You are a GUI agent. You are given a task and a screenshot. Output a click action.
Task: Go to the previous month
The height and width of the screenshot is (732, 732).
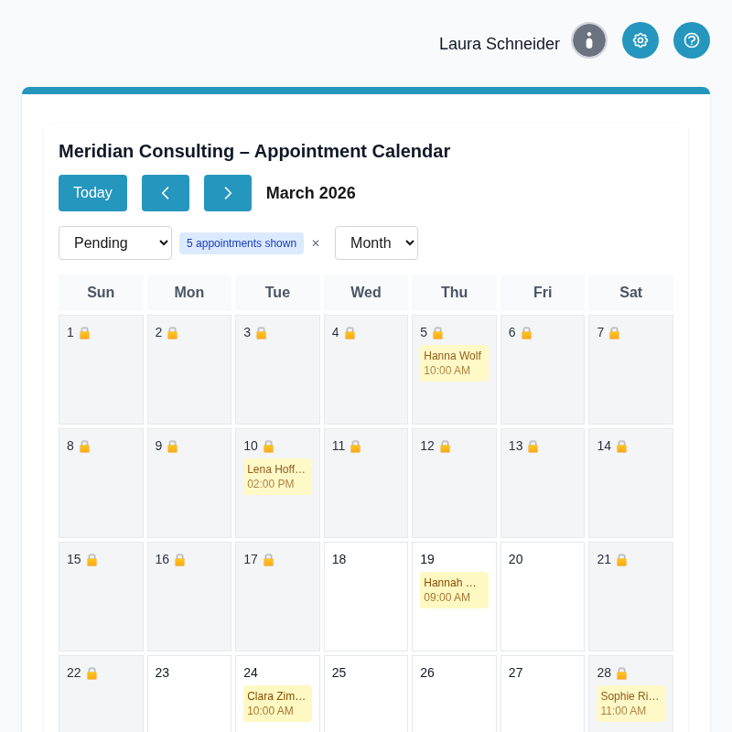tap(166, 193)
